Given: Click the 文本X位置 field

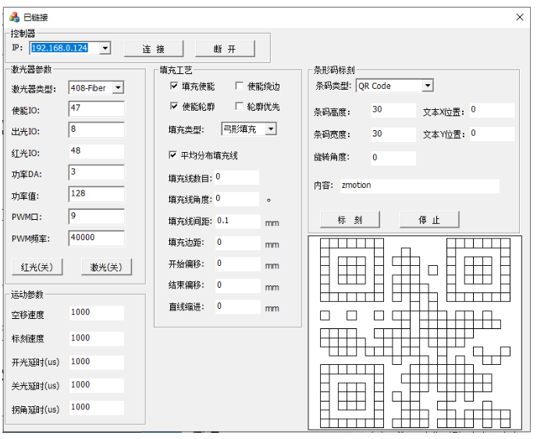Looking at the screenshot, I should click(x=492, y=110).
